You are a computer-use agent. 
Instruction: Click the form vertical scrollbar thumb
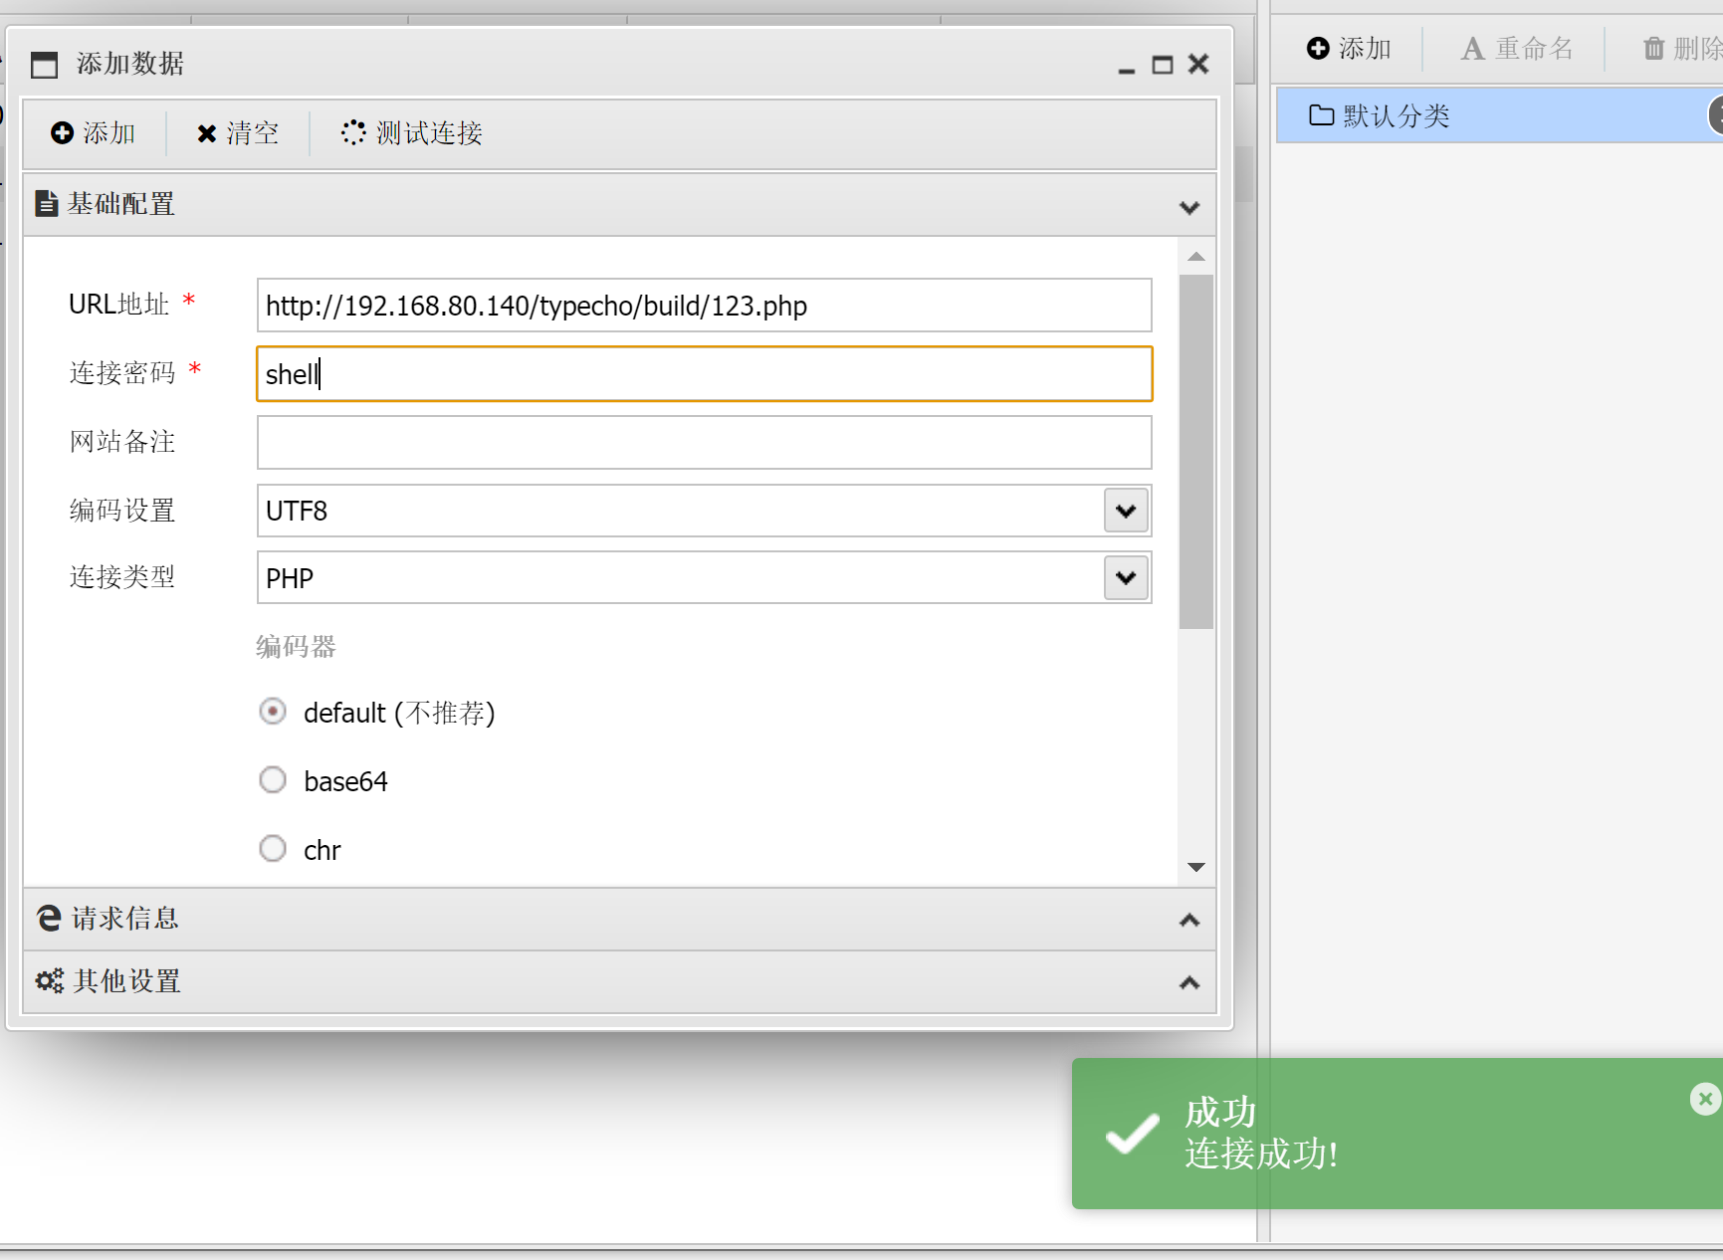1196,452
